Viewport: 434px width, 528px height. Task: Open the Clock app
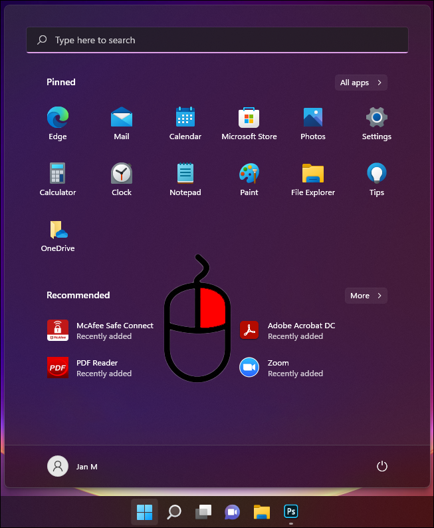tap(122, 179)
